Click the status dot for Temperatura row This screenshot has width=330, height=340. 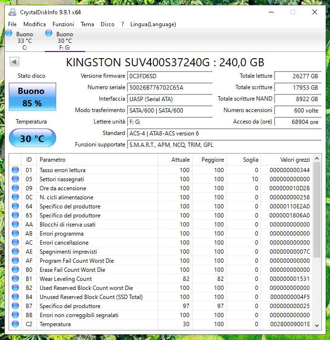point(15,324)
